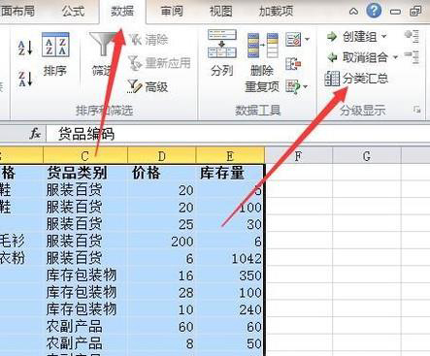This screenshot has width=430, height=356.
Task: Switch to the 审阅 ribbon tab
Action: (172, 12)
